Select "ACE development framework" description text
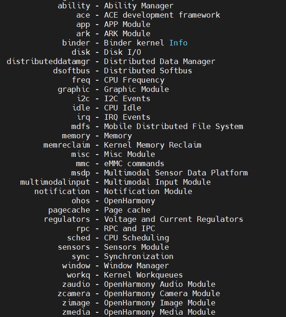The image size is (286, 317). click(162, 15)
